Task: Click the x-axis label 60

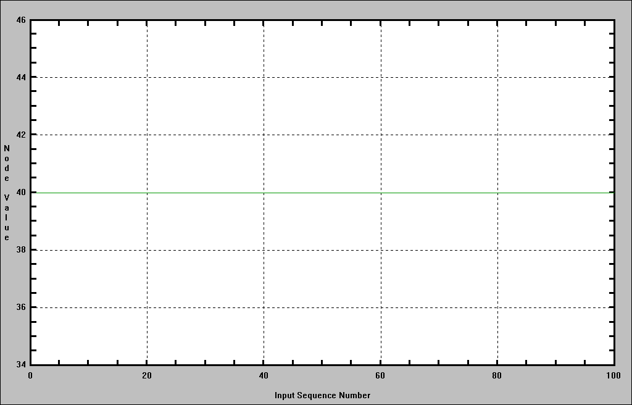Action: click(x=380, y=376)
